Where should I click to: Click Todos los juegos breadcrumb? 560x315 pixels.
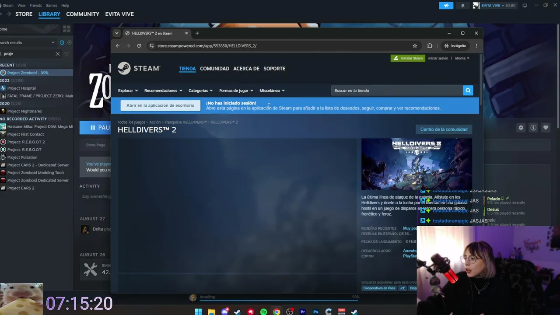pos(131,122)
